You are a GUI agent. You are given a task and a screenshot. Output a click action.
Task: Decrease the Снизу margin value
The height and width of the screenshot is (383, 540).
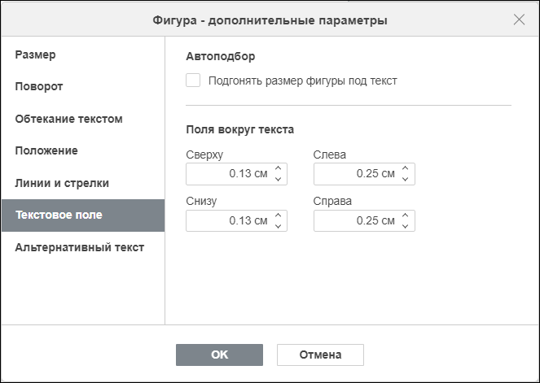click(x=279, y=226)
